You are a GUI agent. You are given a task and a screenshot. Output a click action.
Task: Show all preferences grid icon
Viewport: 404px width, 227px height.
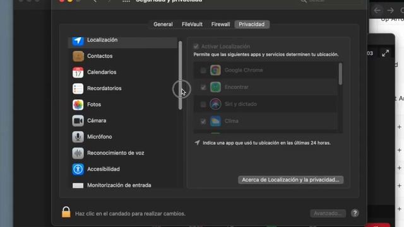(x=126, y=1)
